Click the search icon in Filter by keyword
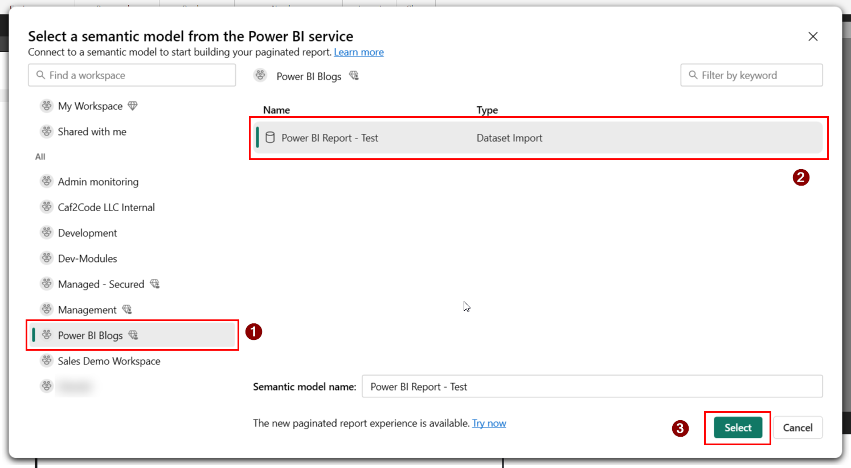Viewport: 851px width, 468px height. [x=693, y=75]
